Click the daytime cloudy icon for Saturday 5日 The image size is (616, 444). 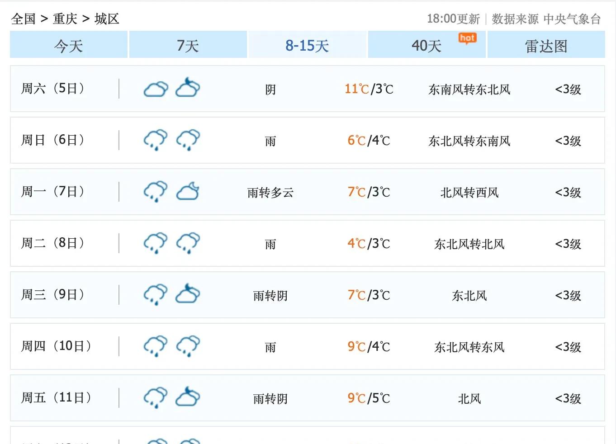click(x=156, y=89)
